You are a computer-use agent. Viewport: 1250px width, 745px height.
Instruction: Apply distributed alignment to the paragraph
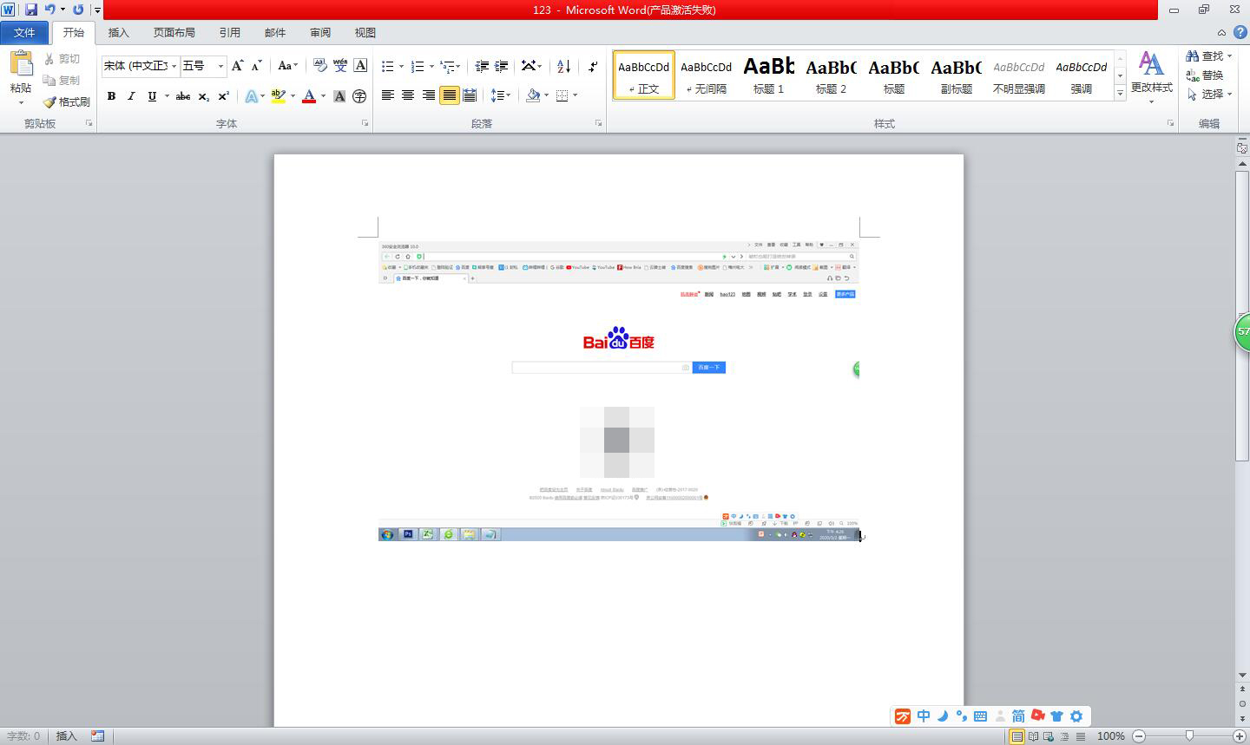(470, 95)
